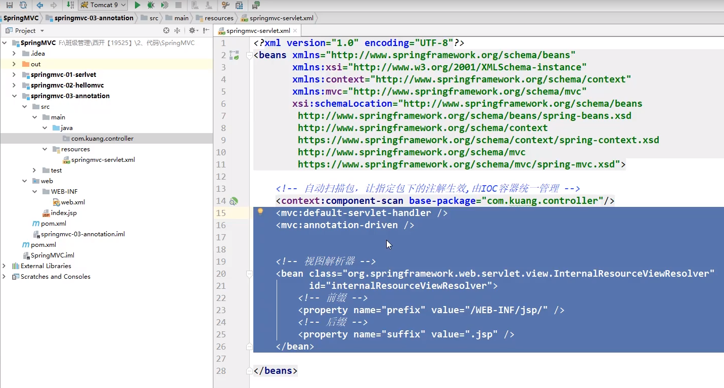Image resolution: width=724 pixels, height=388 pixels.
Task: Collapse all in Project panel
Action: [177, 30]
